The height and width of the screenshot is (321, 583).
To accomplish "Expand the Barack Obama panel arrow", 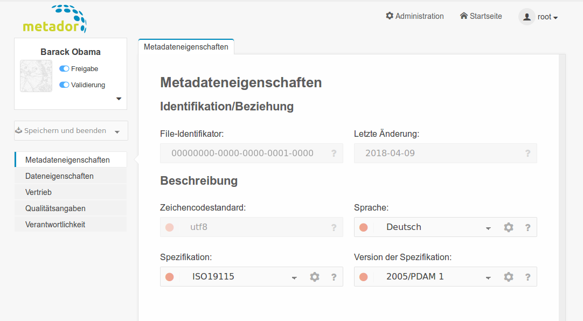I will (x=119, y=99).
